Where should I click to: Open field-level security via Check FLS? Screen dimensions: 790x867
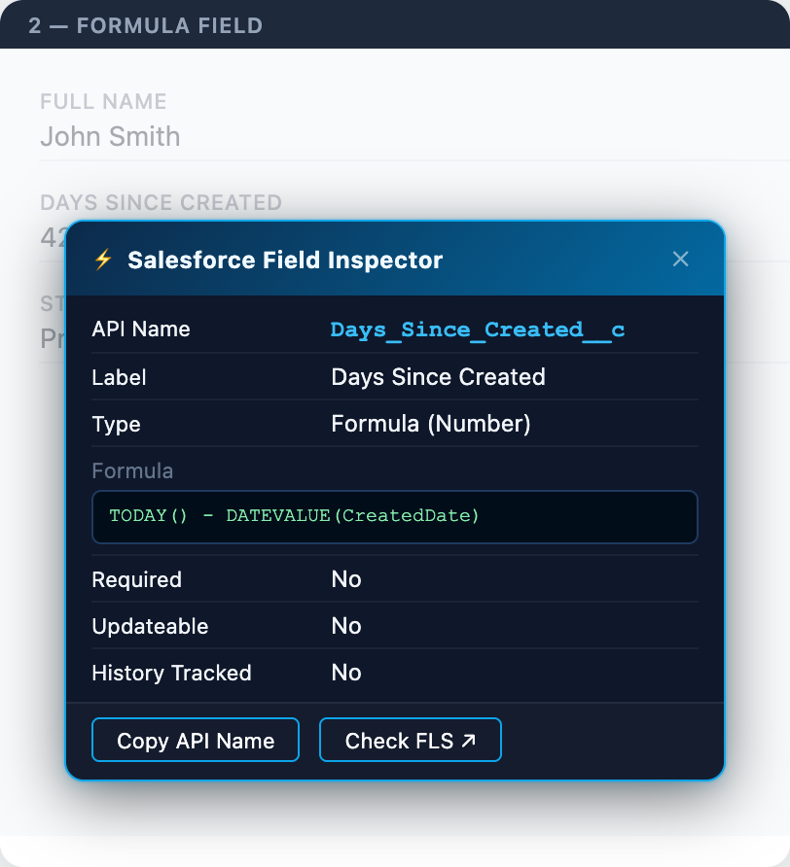coord(410,739)
